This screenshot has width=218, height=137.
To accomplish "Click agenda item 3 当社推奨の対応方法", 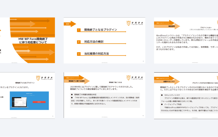I will pyautogui.click(x=96, y=54).
